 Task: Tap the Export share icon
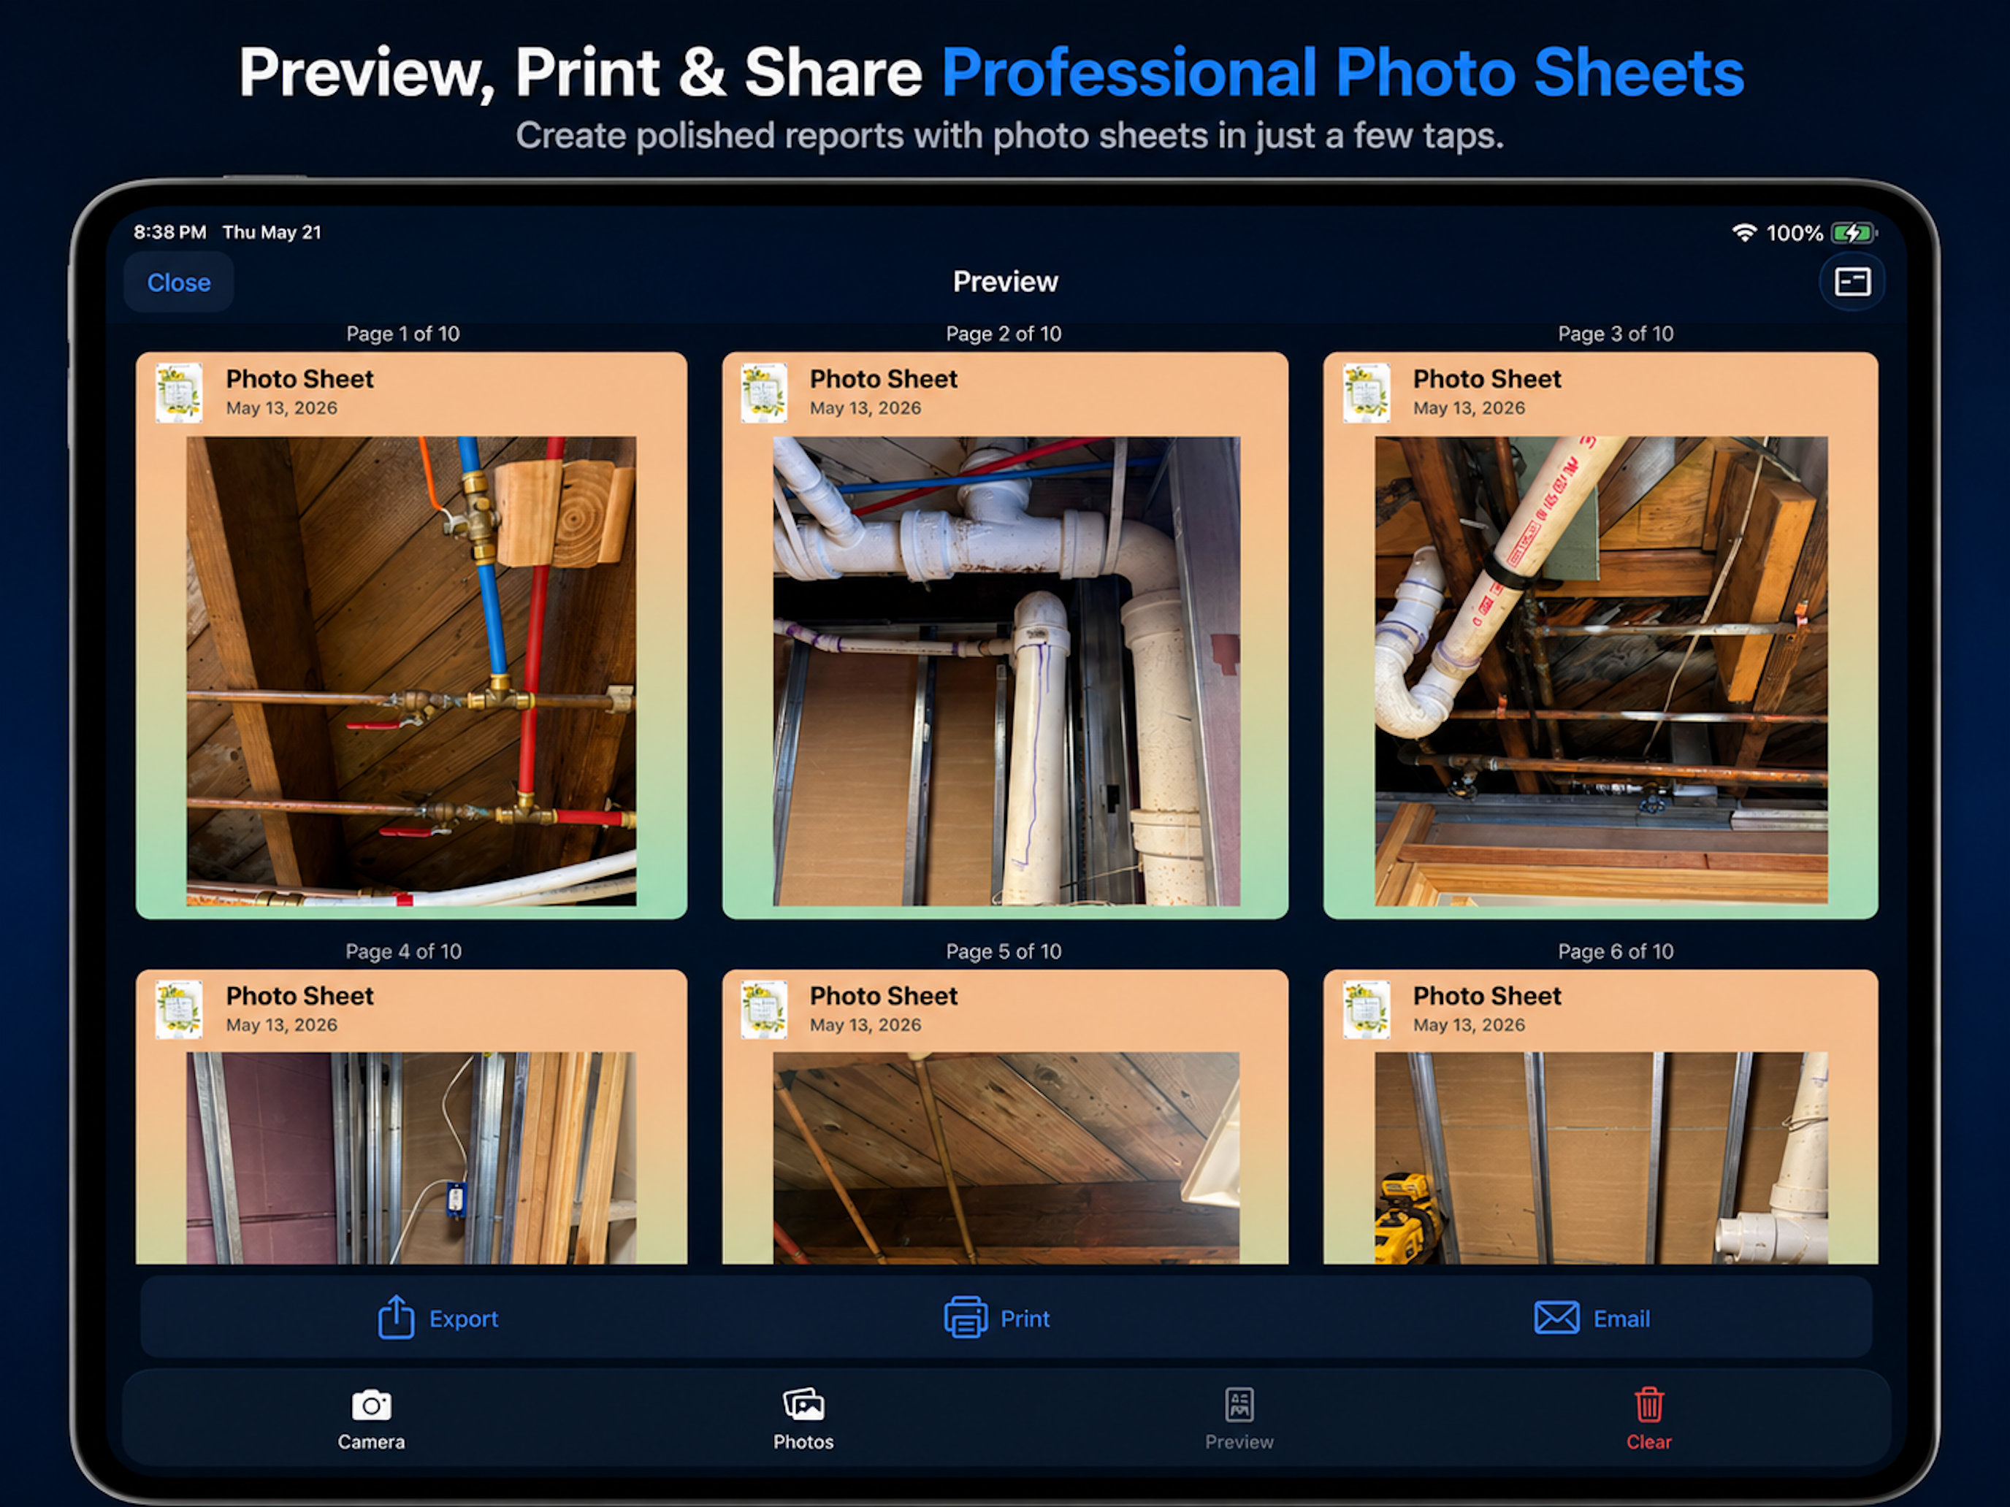pos(396,1317)
